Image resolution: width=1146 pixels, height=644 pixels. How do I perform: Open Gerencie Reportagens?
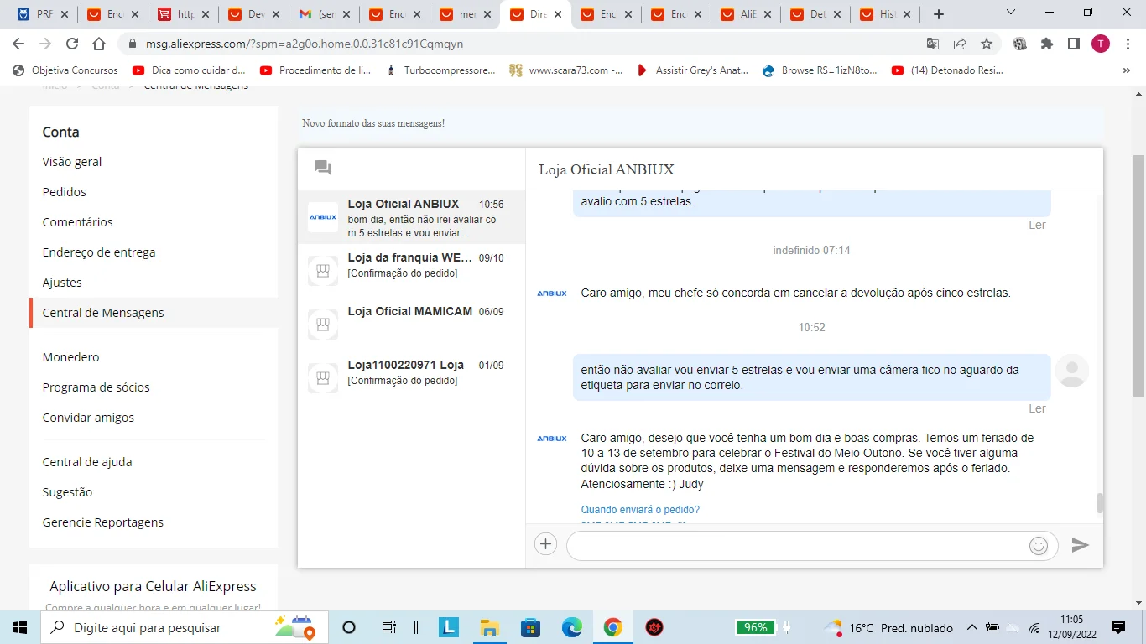tap(103, 522)
